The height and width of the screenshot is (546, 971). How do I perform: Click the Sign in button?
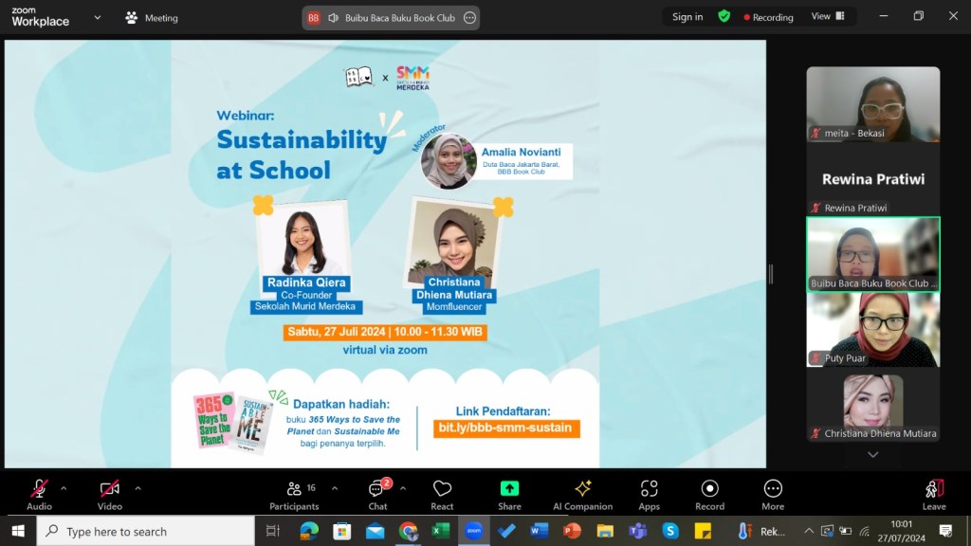(x=687, y=16)
